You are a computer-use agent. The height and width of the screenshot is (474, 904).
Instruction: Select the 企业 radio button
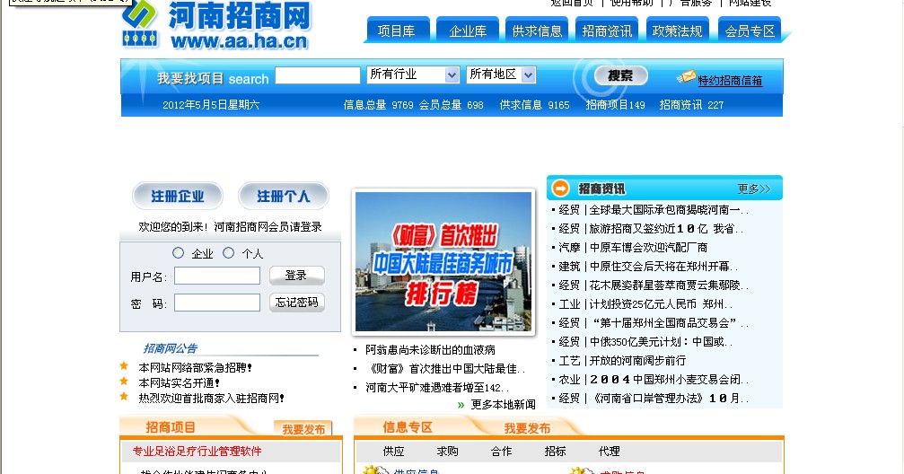click(178, 252)
